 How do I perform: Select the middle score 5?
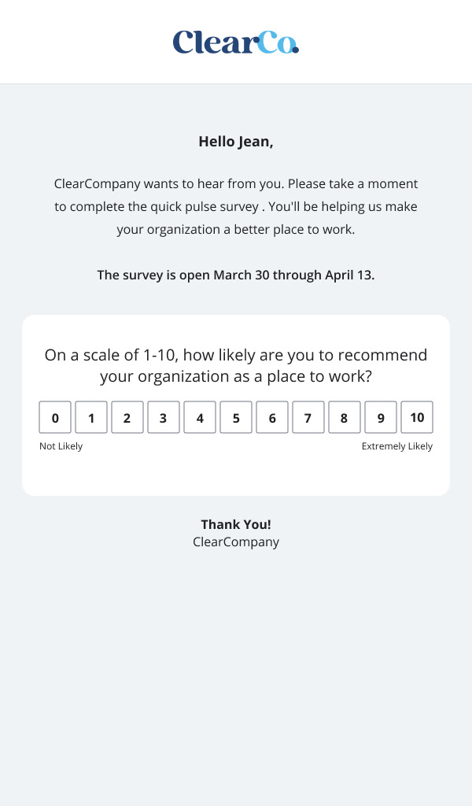click(x=236, y=417)
